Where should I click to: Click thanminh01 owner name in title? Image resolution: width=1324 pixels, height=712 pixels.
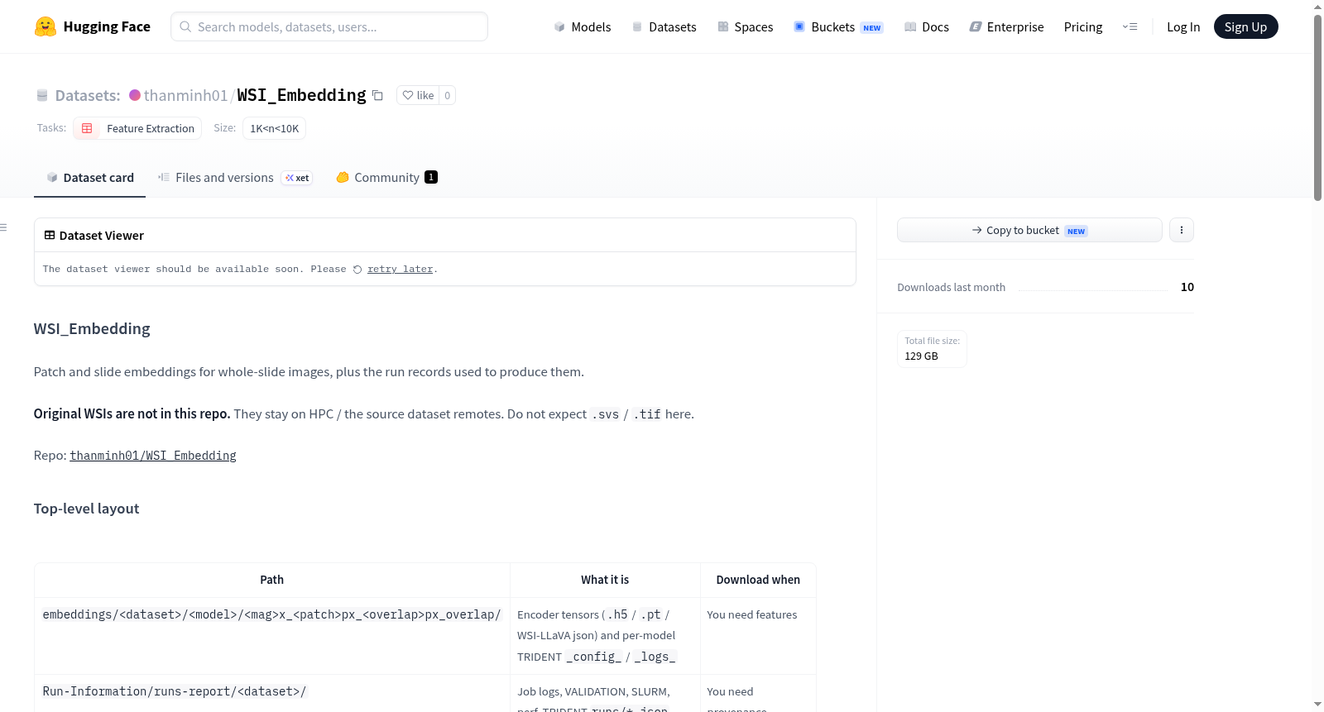185,95
